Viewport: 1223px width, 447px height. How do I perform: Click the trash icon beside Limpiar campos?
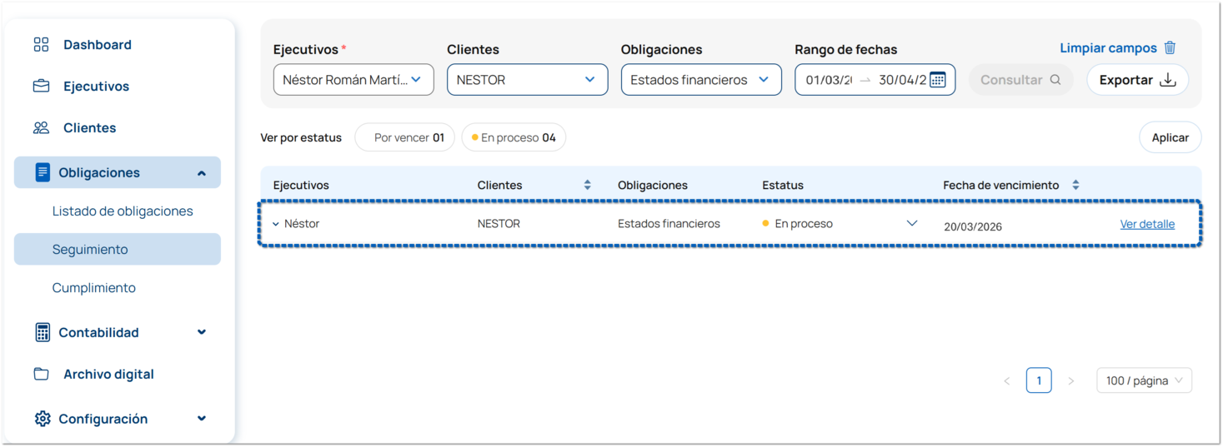click(x=1170, y=48)
